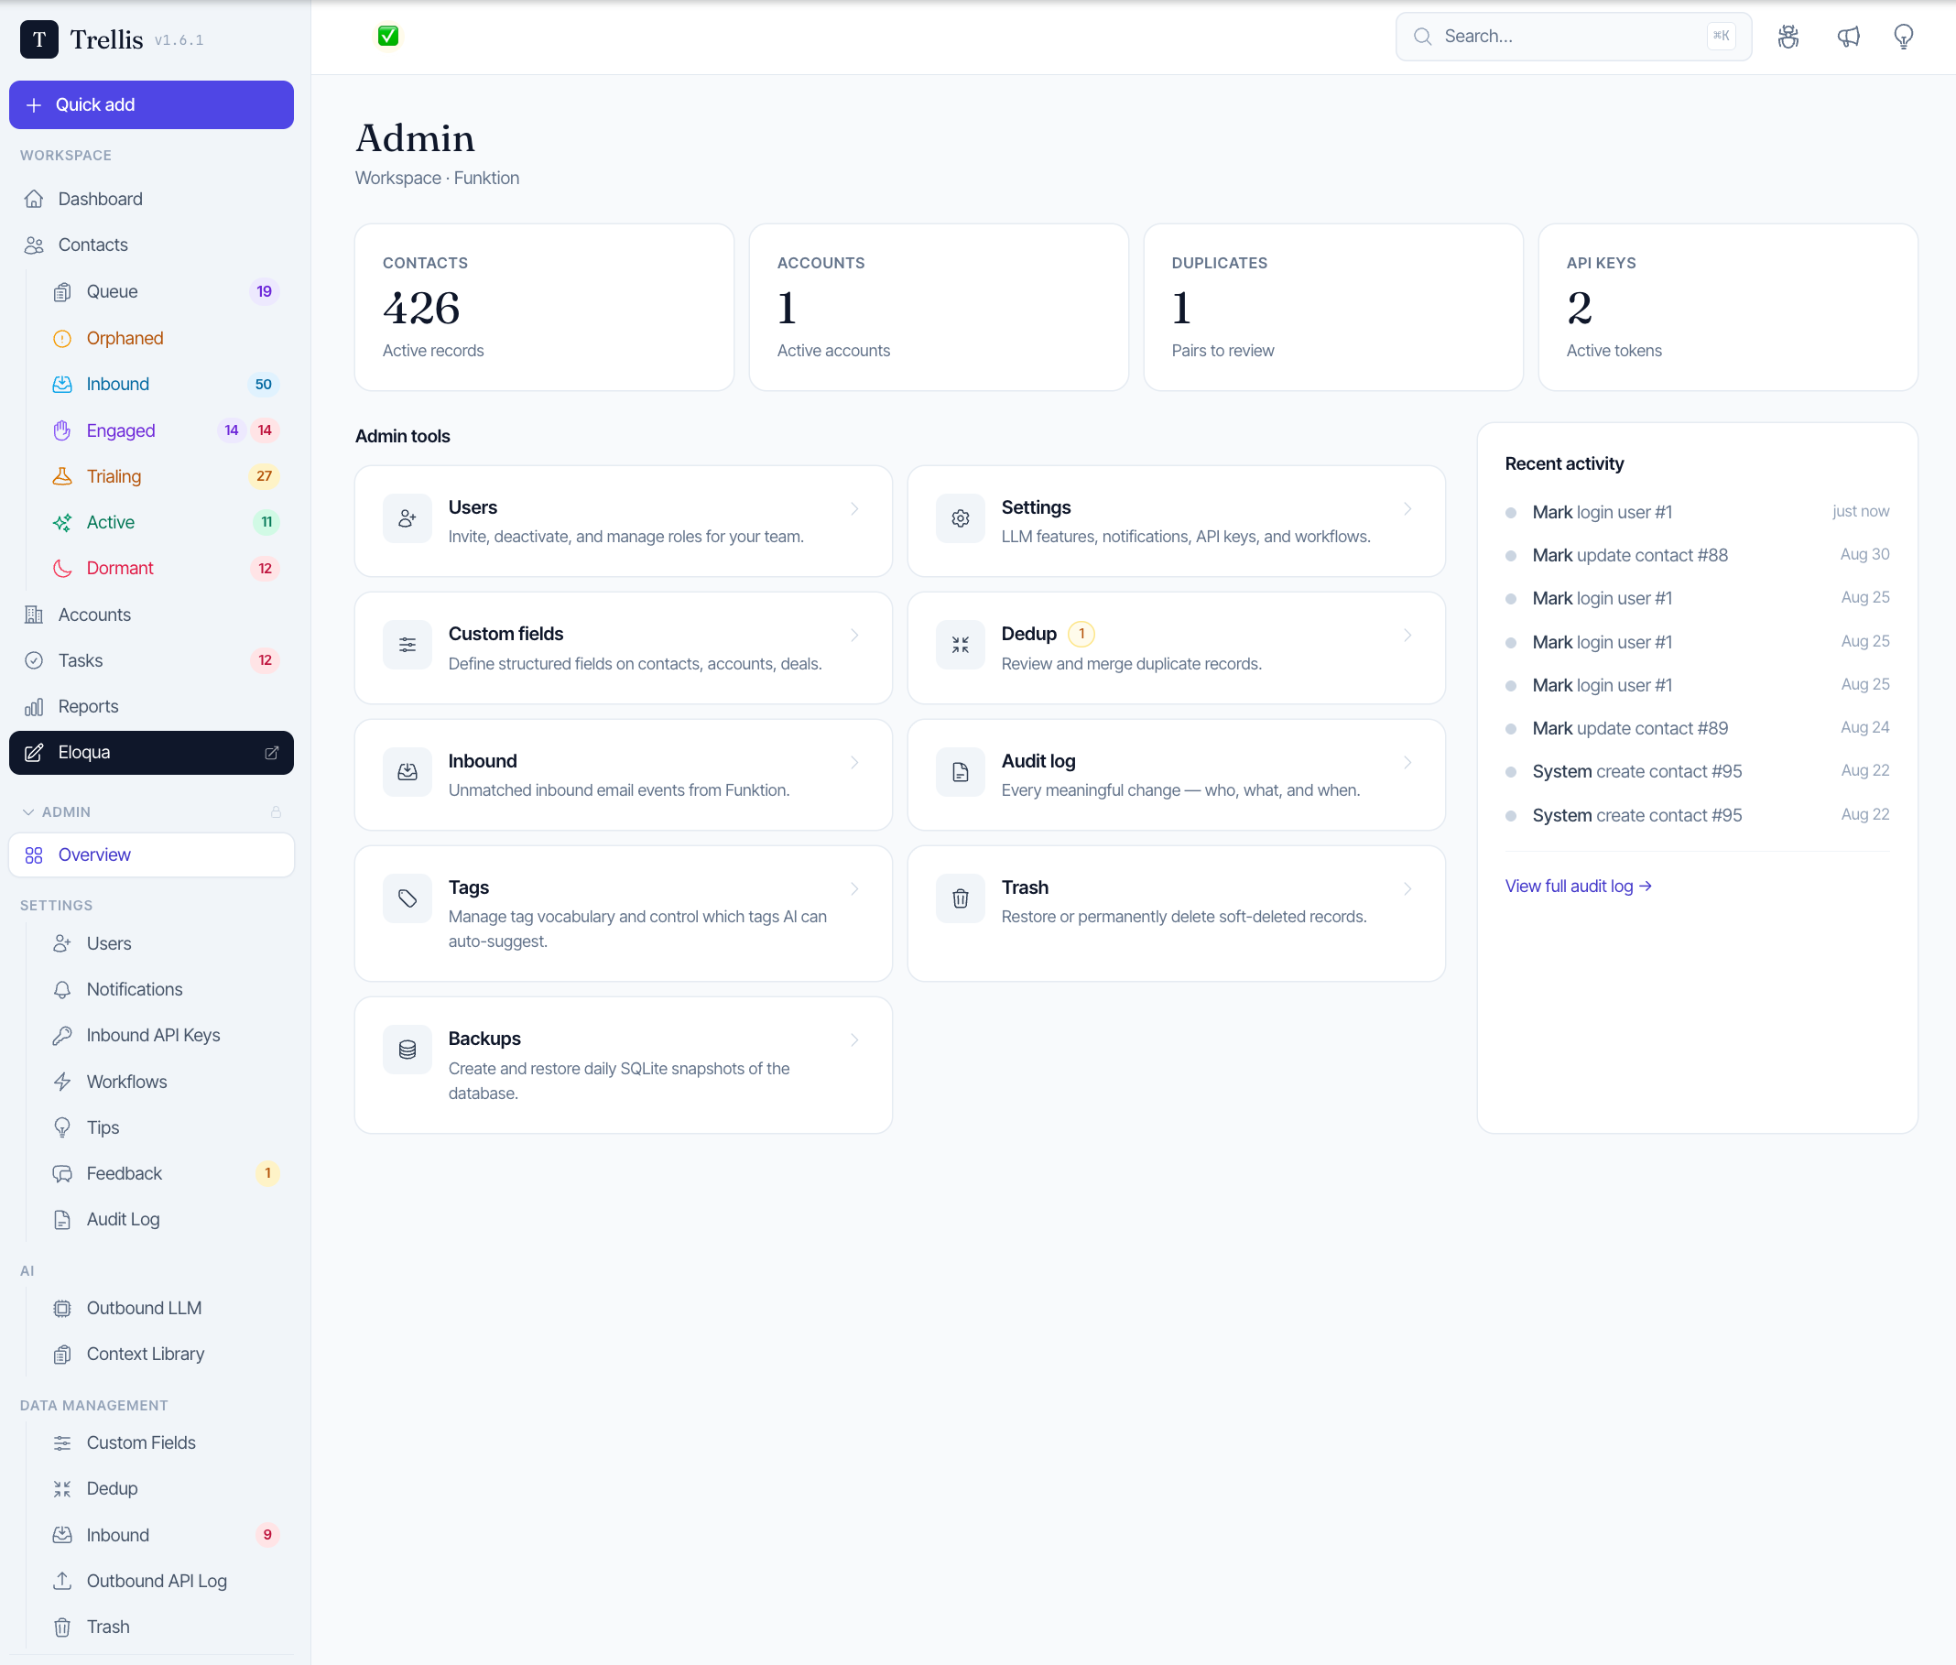
Task: Focus the Search input field
Action: tap(1573, 37)
